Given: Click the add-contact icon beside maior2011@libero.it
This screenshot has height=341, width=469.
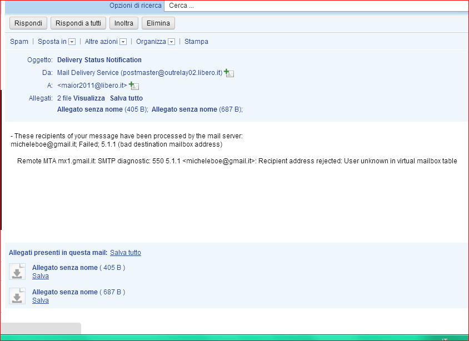Looking at the screenshot, I should pyautogui.click(x=134, y=86).
